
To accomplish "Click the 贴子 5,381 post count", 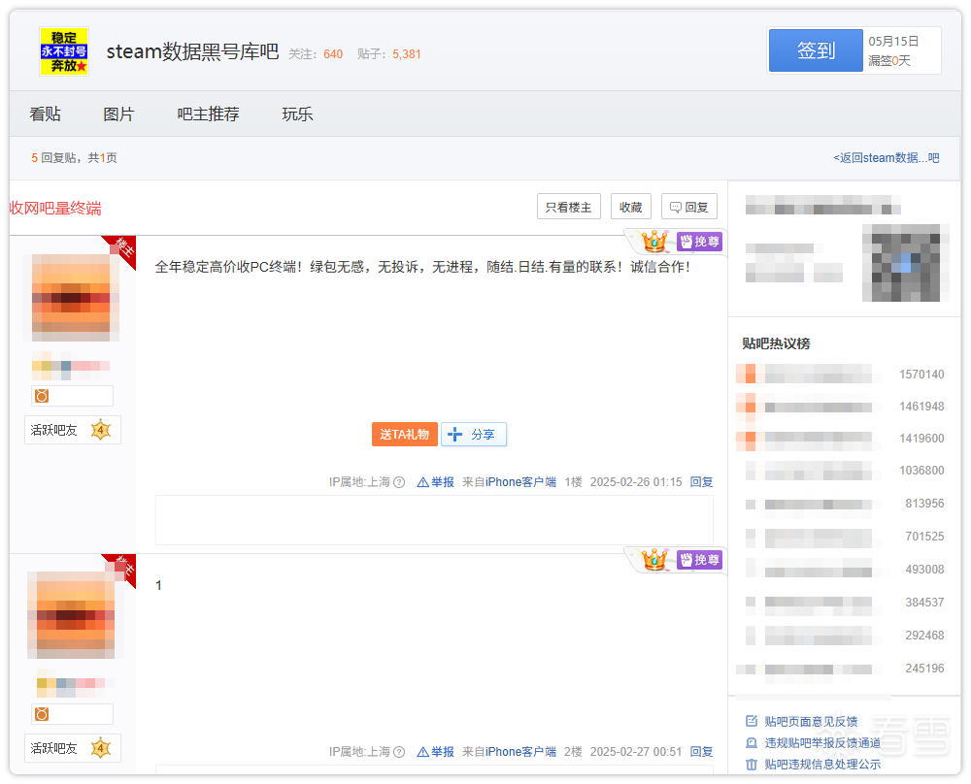I will pos(389,54).
